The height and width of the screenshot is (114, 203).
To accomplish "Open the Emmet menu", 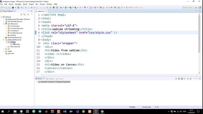I will pos(42,4).
